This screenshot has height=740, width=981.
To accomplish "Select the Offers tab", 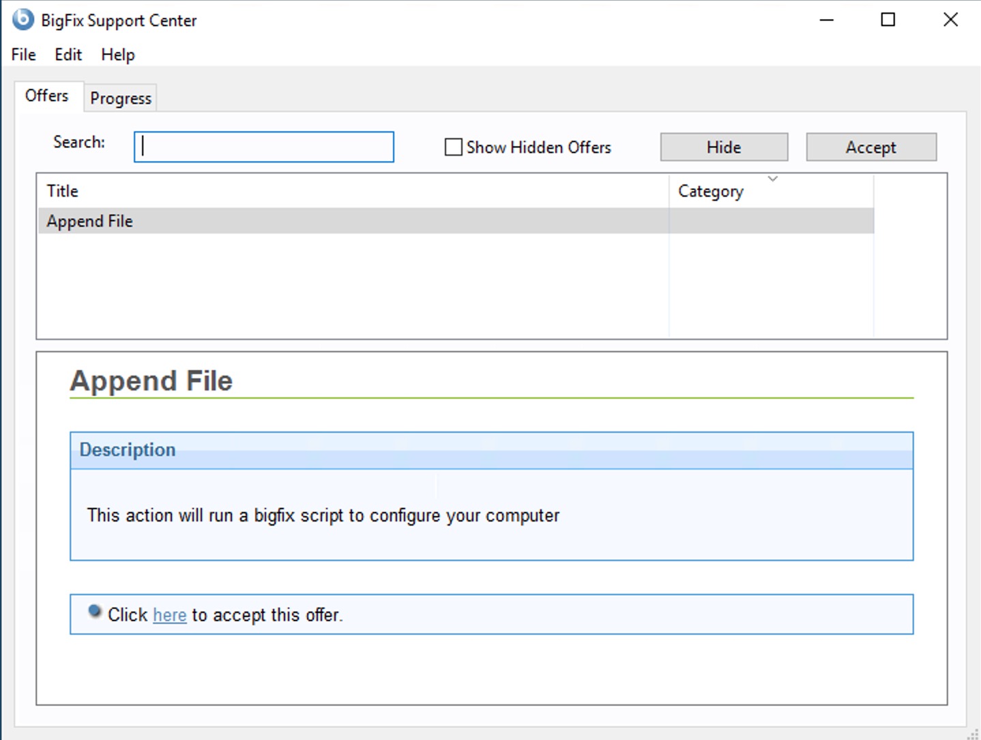I will pyautogui.click(x=47, y=96).
